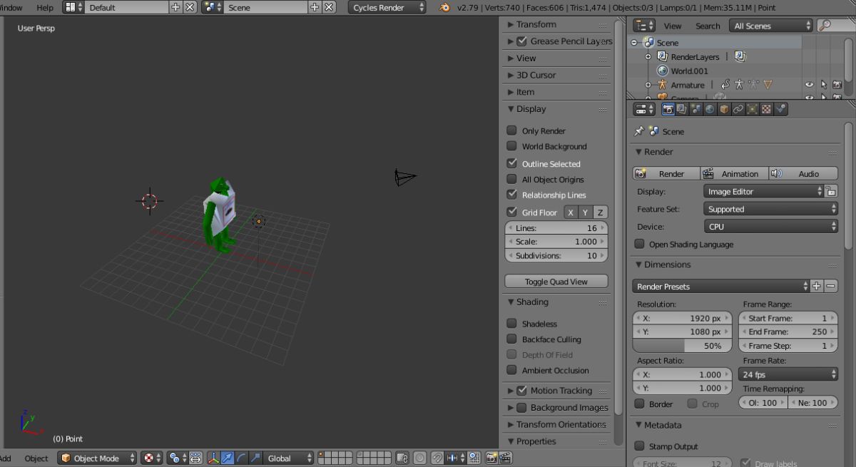Open the Object Constraints properties tab
This screenshot has height=467, width=856.
(x=738, y=109)
